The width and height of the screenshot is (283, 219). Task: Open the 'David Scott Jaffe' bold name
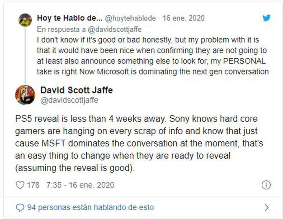77,90
